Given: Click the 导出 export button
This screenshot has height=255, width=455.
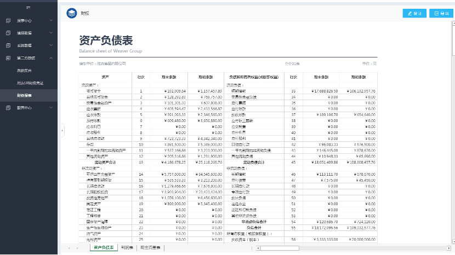Looking at the screenshot, I should tap(442, 13).
